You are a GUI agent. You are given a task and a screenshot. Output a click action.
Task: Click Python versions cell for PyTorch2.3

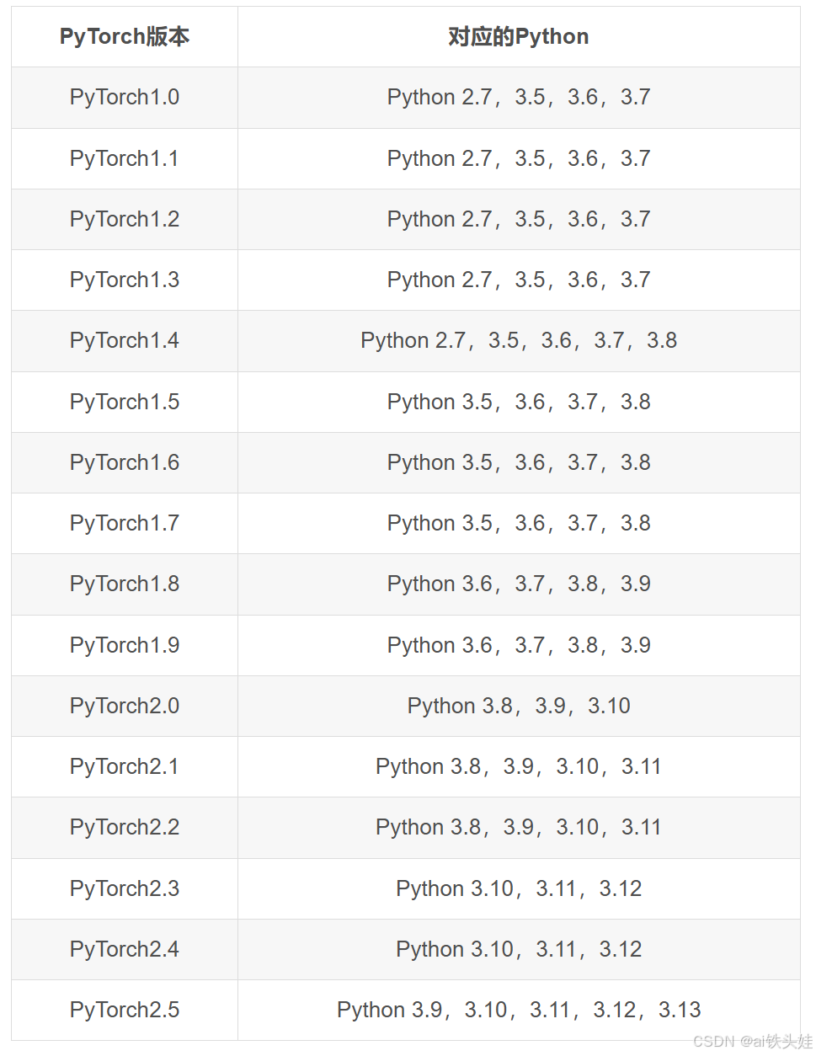(519, 889)
